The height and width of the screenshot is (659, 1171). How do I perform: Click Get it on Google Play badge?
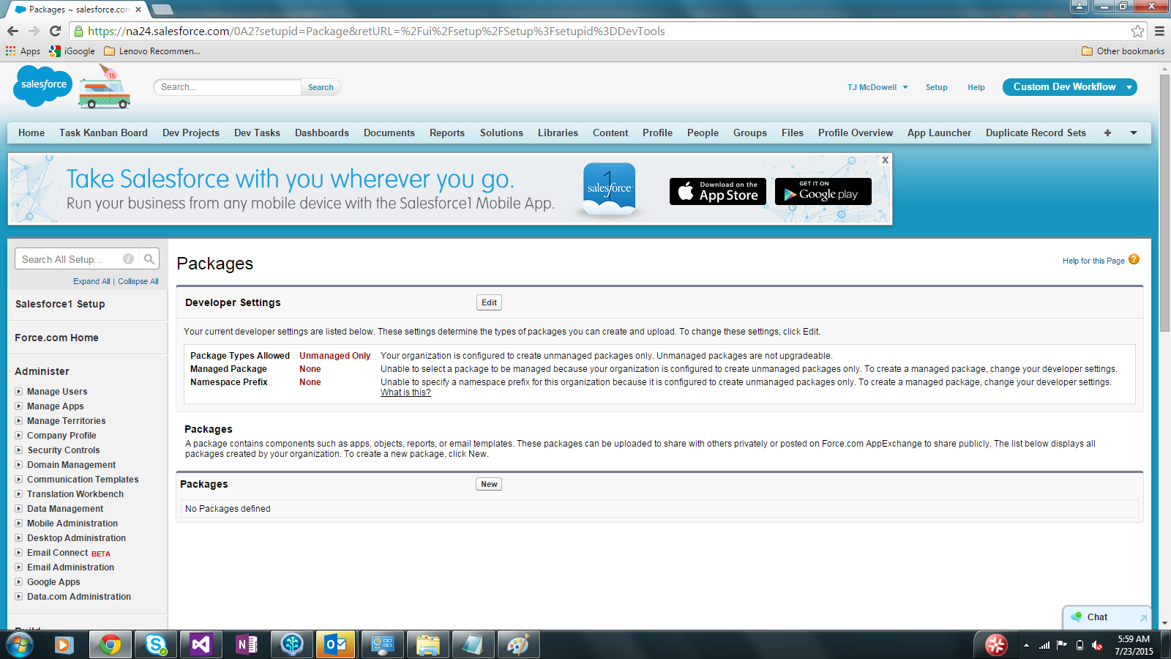pos(823,191)
